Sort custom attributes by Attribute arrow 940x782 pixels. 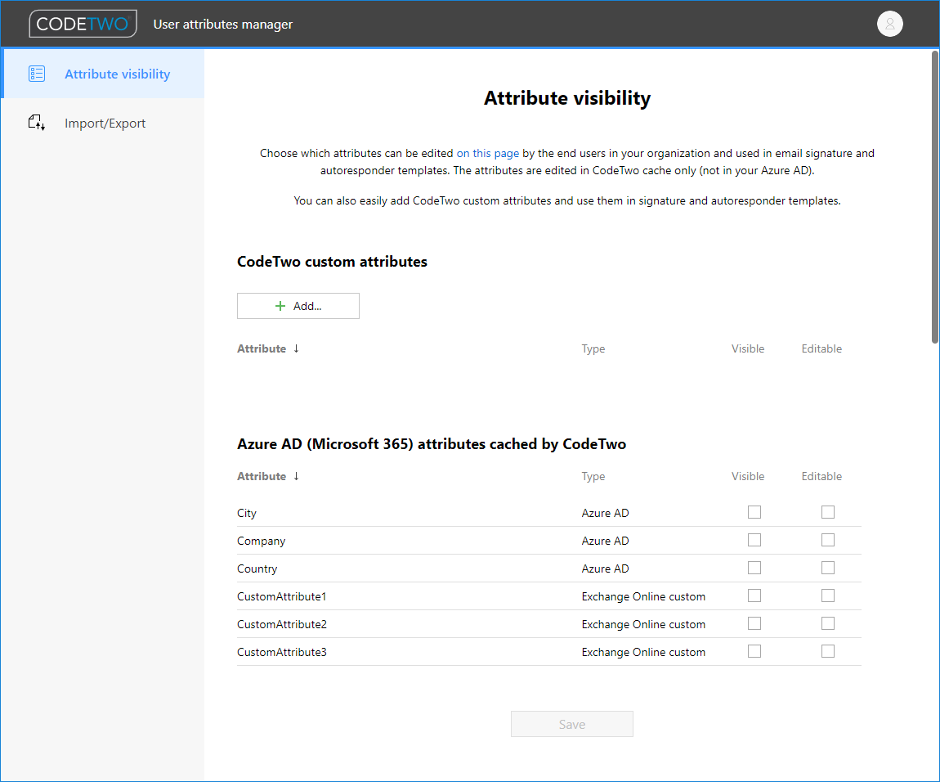[x=296, y=348]
